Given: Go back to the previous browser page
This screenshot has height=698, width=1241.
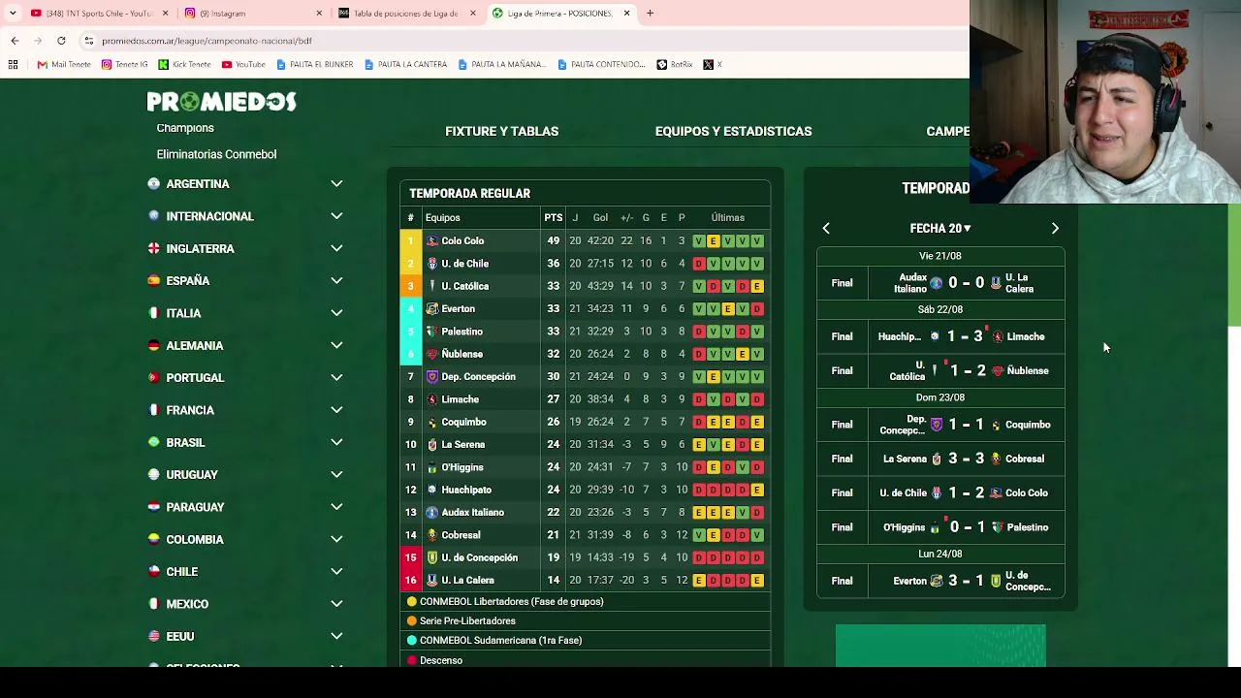Looking at the screenshot, I should [15, 41].
